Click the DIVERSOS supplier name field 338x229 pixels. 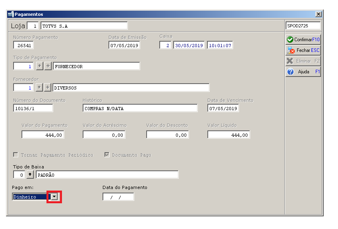tap(131, 88)
